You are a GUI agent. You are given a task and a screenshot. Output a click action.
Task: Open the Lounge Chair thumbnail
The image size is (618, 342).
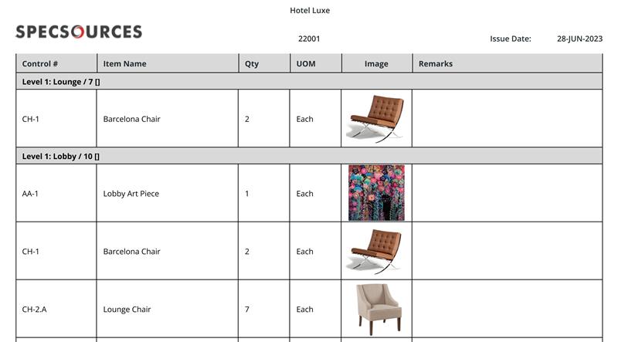pos(379,310)
